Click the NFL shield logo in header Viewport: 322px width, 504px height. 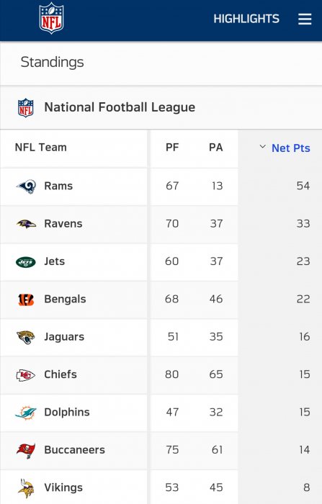pos(51,18)
